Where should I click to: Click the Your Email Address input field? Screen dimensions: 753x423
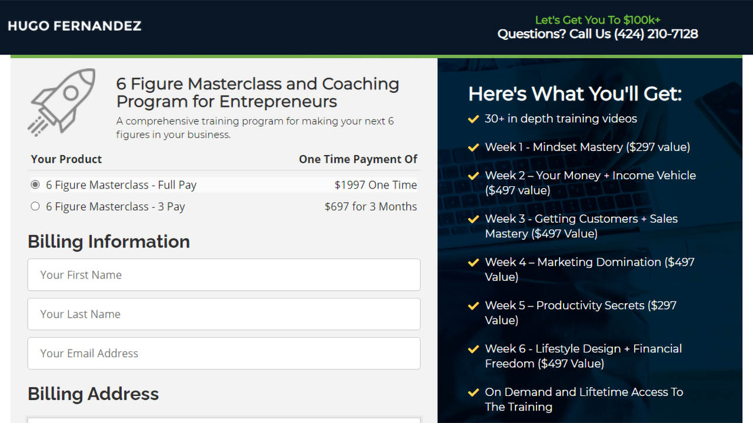(224, 353)
